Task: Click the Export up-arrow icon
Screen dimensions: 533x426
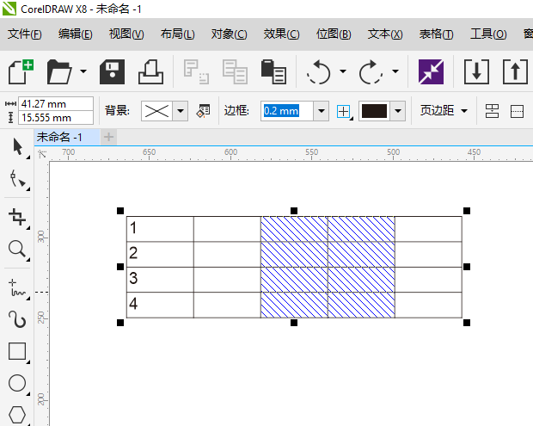Action: 515,71
